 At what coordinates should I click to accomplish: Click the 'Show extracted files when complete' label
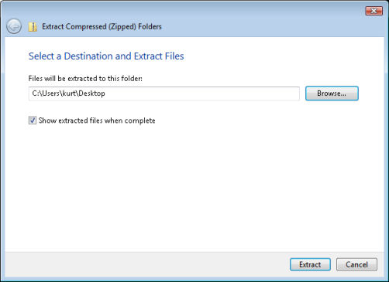[97, 121]
